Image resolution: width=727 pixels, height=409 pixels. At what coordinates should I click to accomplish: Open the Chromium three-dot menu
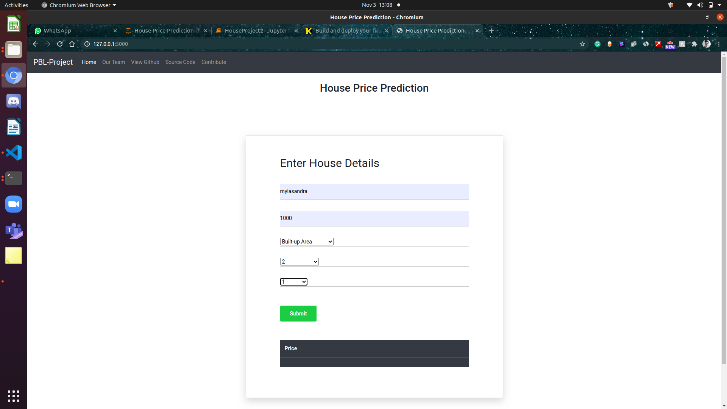tap(719, 44)
